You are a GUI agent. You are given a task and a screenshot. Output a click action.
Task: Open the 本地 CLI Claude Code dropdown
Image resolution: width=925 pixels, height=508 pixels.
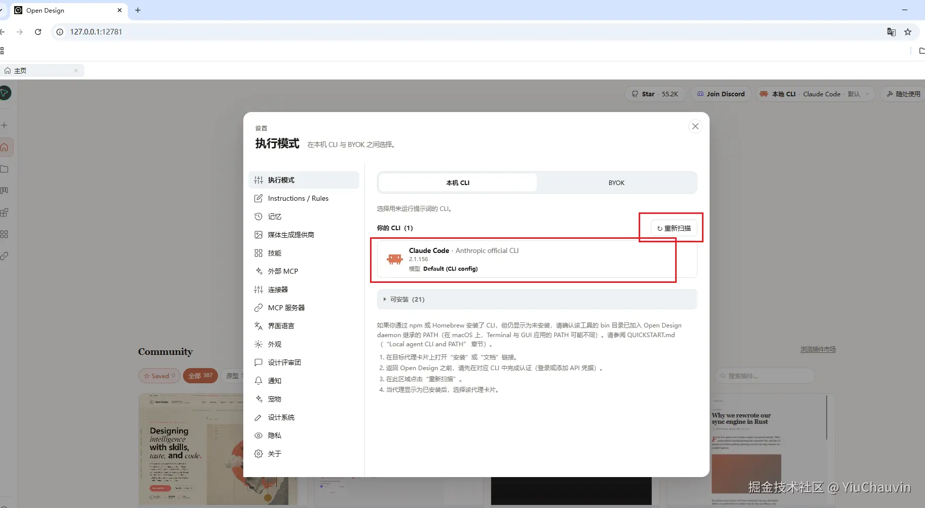click(816, 94)
